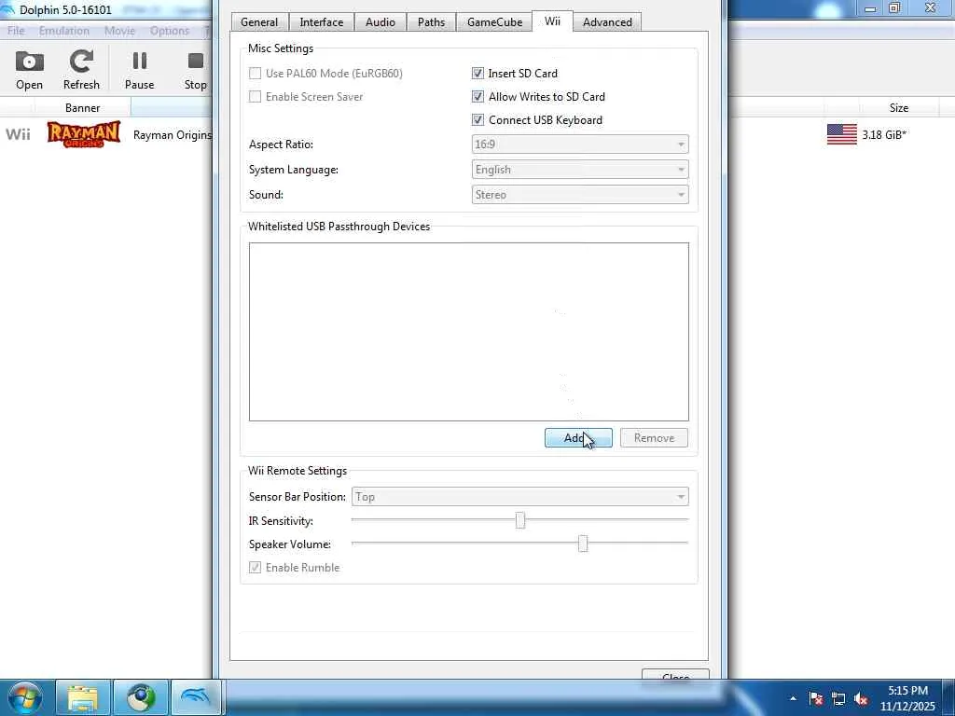
Task: Open the Options menu
Action: point(170,31)
